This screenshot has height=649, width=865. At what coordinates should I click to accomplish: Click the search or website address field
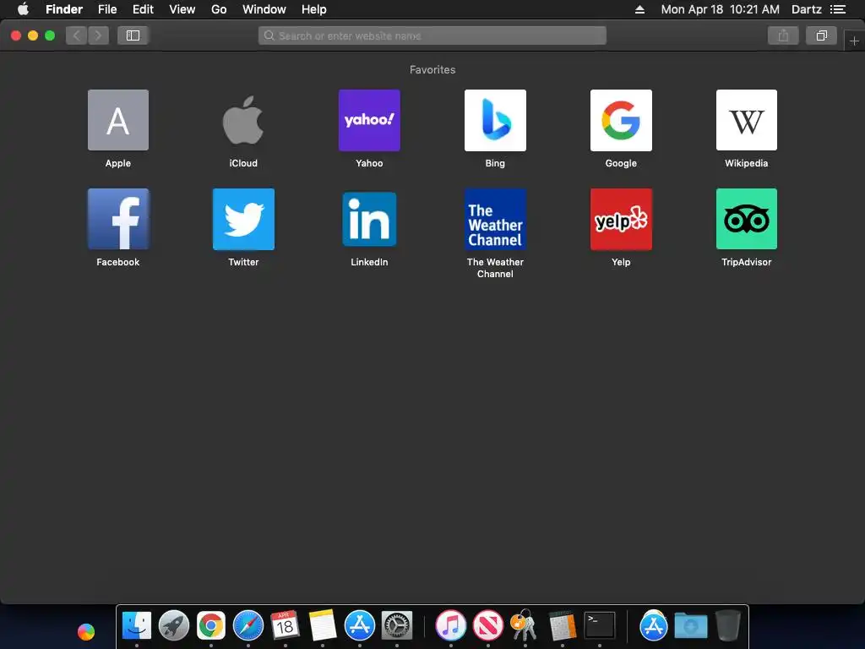pyautogui.click(x=432, y=35)
